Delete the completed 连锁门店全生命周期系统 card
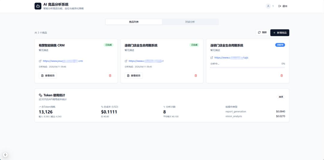The height and width of the screenshot is (160, 324). click(196, 76)
